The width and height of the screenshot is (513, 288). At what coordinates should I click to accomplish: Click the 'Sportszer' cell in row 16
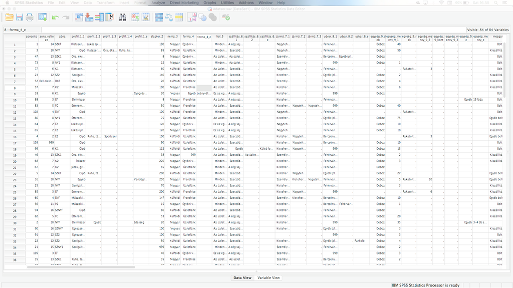click(x=110, y=136)
